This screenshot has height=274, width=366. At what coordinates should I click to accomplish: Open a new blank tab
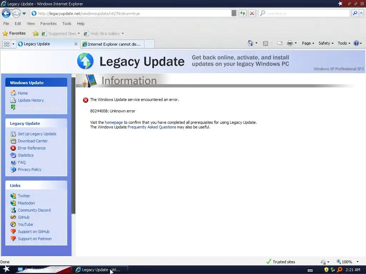[x=149, y=44]
